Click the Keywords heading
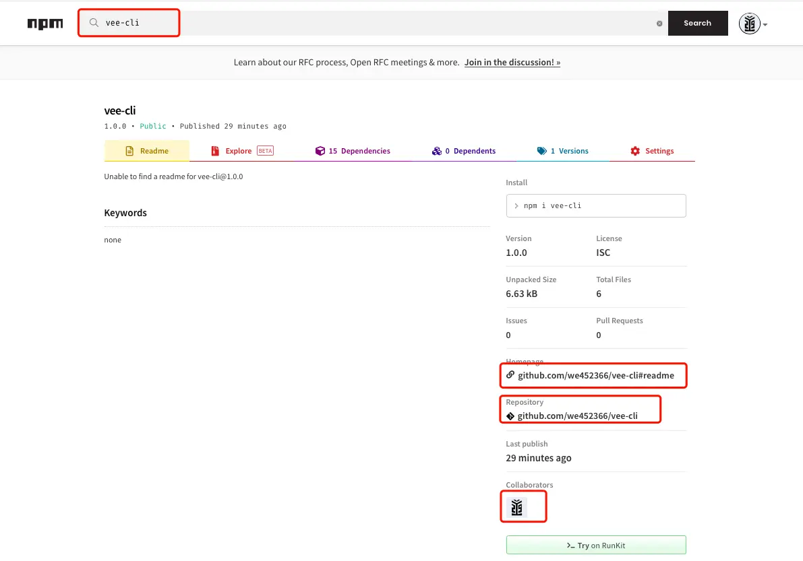The image size is (803, 561). coord(125,213)
